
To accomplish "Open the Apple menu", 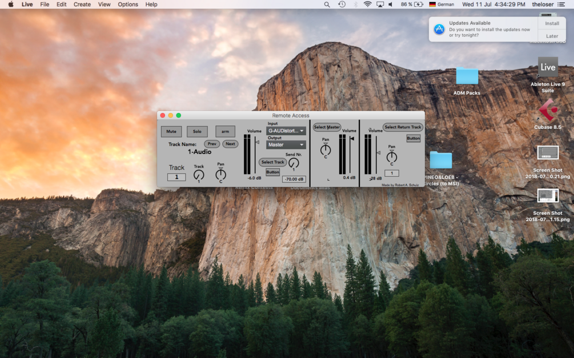I will [x=11, y=5].
